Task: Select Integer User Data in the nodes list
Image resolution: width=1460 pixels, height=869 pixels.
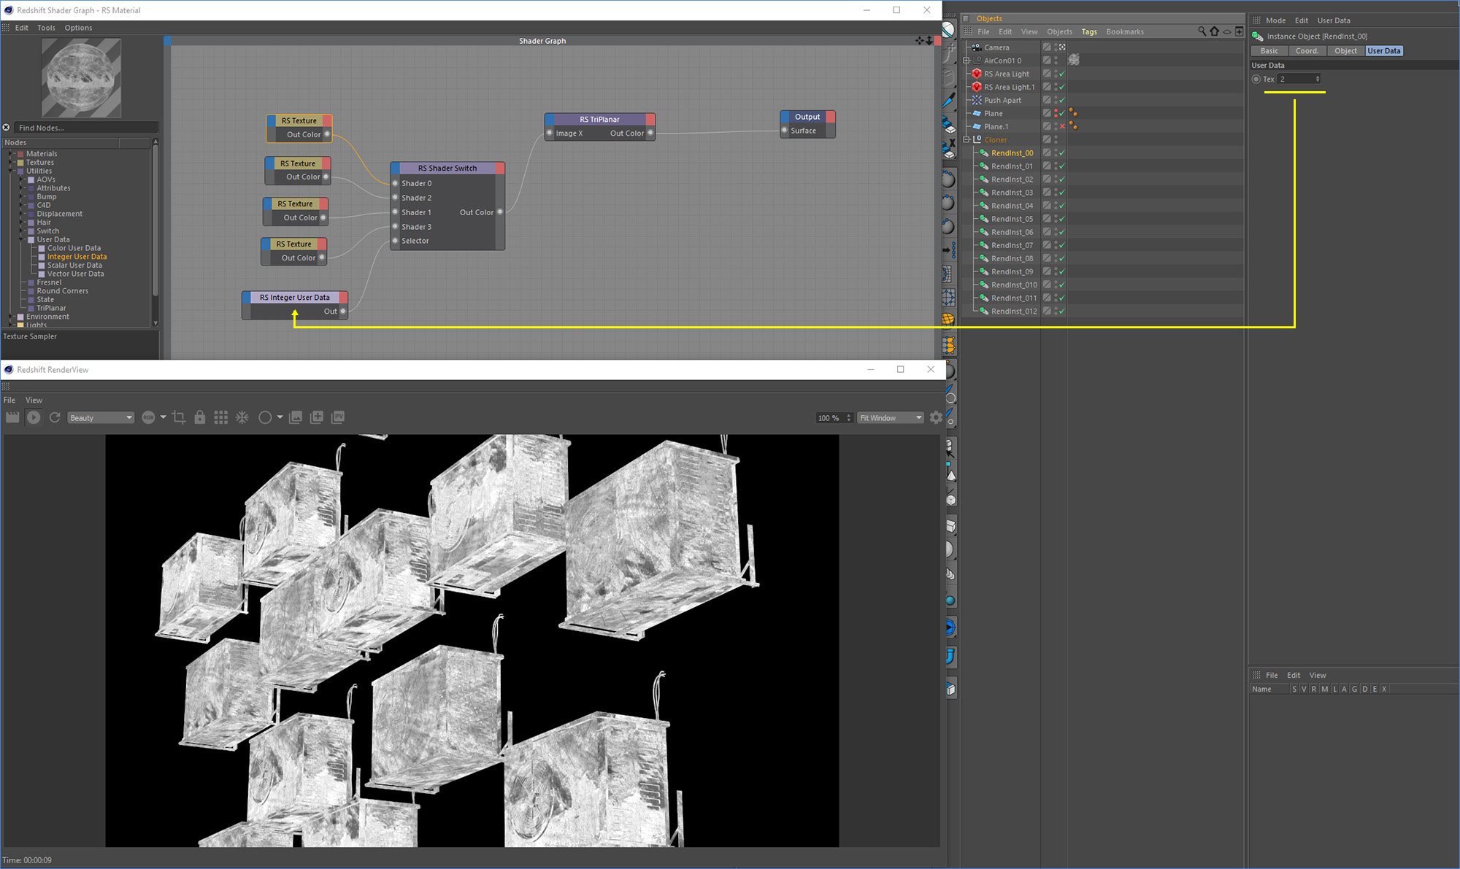Action: [x=77, y=256]
